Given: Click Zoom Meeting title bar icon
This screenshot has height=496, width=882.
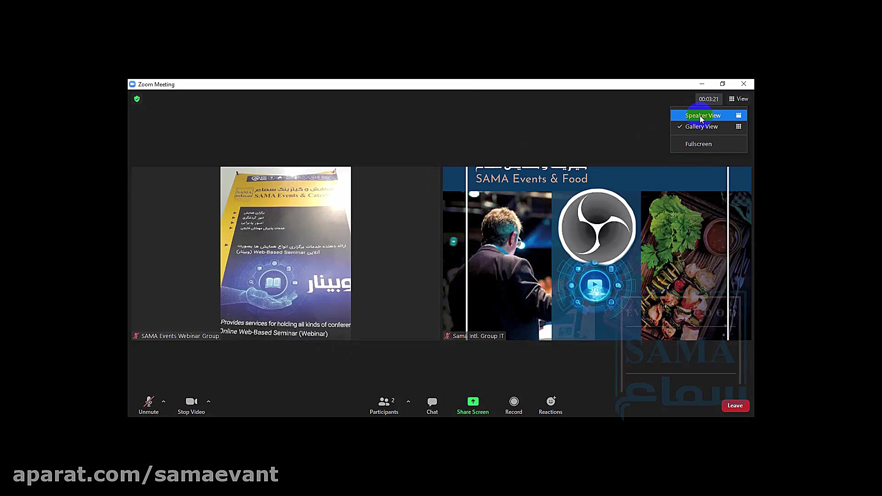Looking at the screenshot, I should (x=132, y=84).
